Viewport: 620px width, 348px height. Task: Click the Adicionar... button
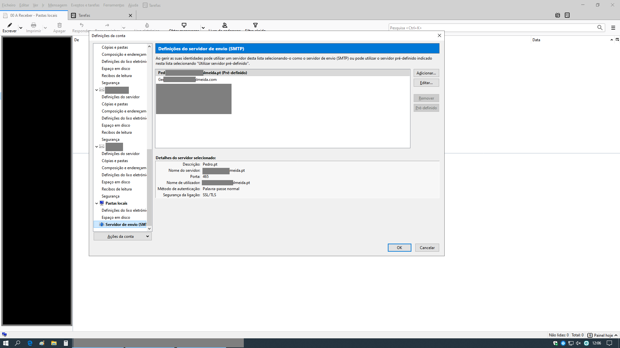[426, 73]
